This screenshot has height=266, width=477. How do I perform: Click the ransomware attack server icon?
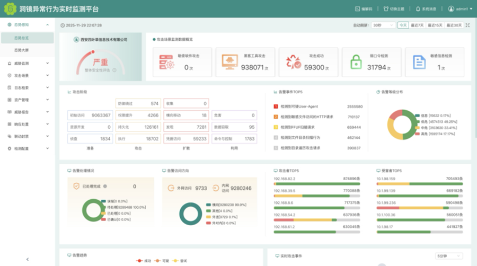tap(166, 62)
